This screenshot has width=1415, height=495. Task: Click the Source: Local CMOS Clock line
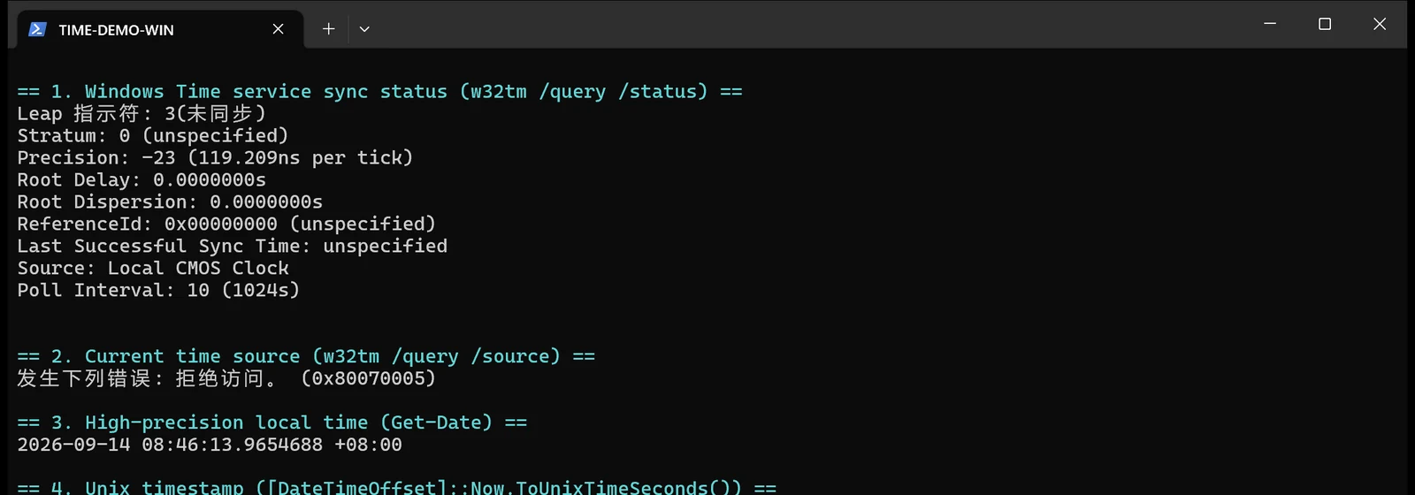[x=153, y=269]
